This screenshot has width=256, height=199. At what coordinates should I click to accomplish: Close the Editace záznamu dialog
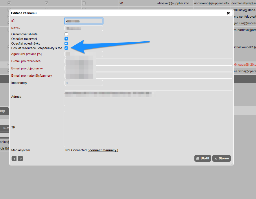click(228, 13)
